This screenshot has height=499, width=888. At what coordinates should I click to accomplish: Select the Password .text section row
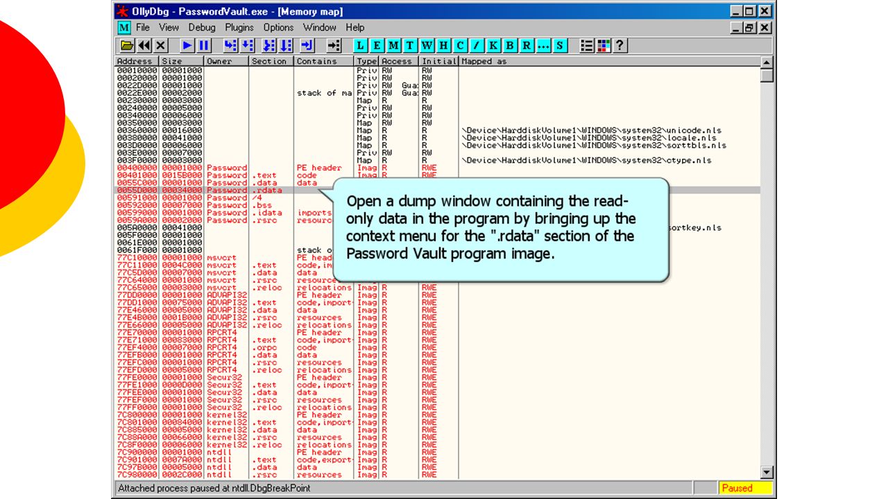pyautogui.click(x=437, y=175)
